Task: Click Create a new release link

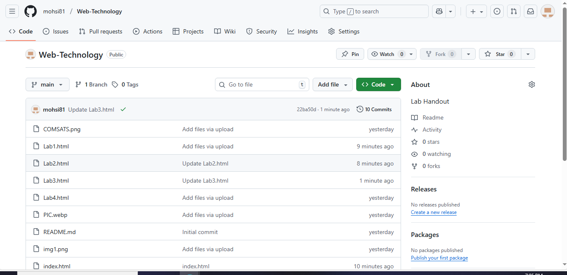Action: click(433, 212)
